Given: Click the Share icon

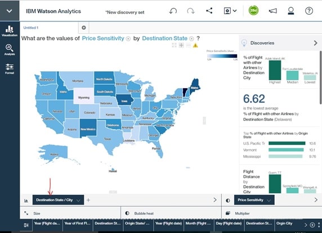Looking at the screenshot, I should [x=209, y=11].
